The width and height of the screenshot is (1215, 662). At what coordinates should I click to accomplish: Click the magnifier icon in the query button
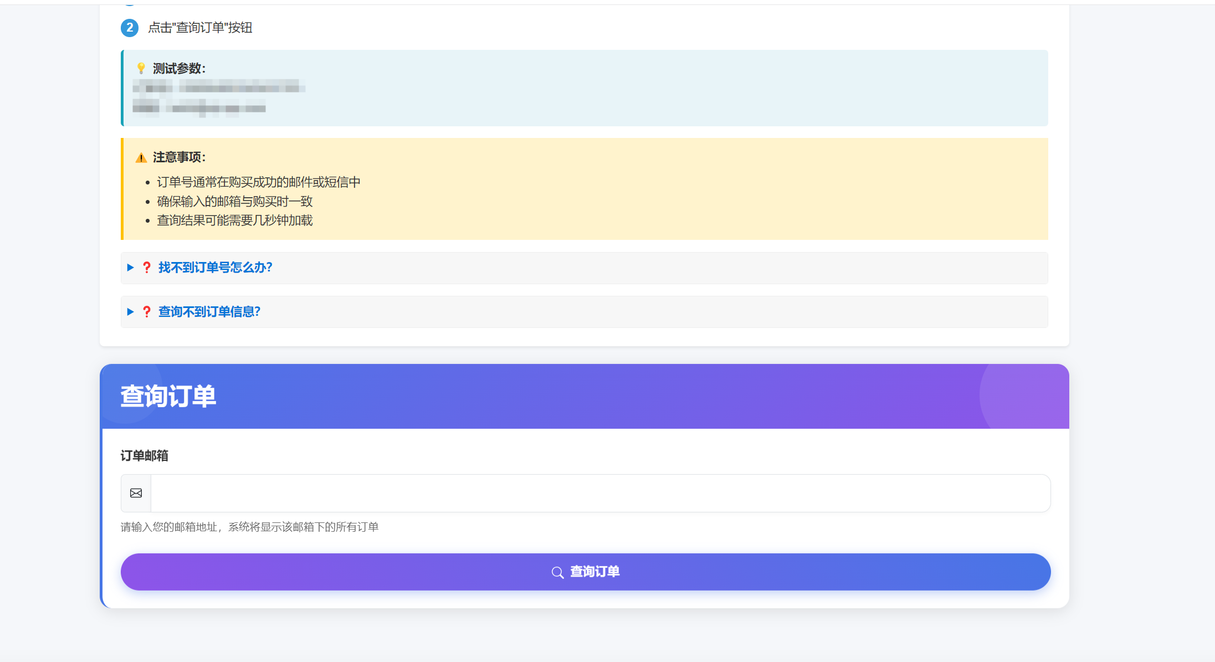[557, 572]
